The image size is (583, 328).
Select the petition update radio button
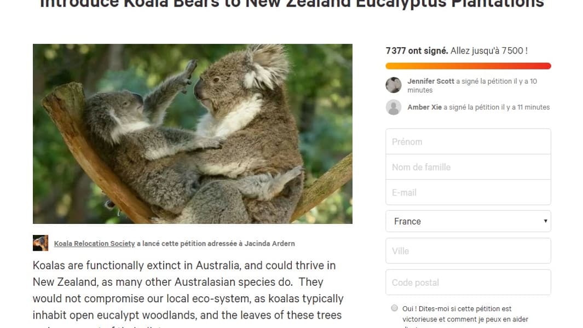click(x=395, y=308)
